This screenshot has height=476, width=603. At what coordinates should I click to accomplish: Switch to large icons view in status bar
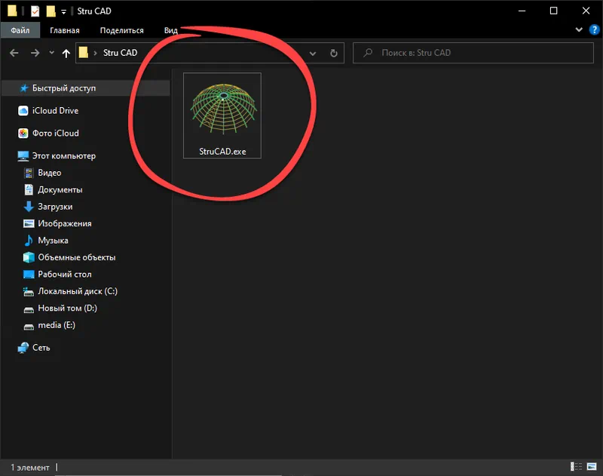point(592,467)
